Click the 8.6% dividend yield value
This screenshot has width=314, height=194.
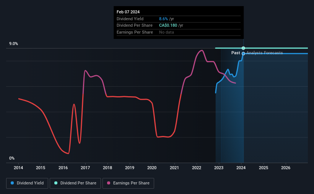(163, 19)
